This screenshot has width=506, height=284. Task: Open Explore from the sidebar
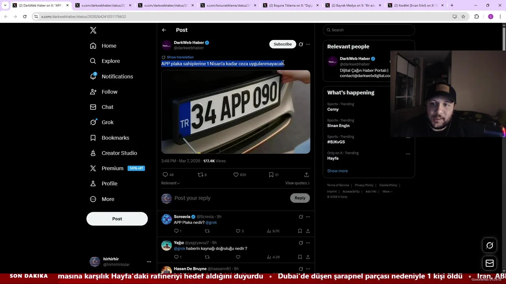[x=105, y=61]
